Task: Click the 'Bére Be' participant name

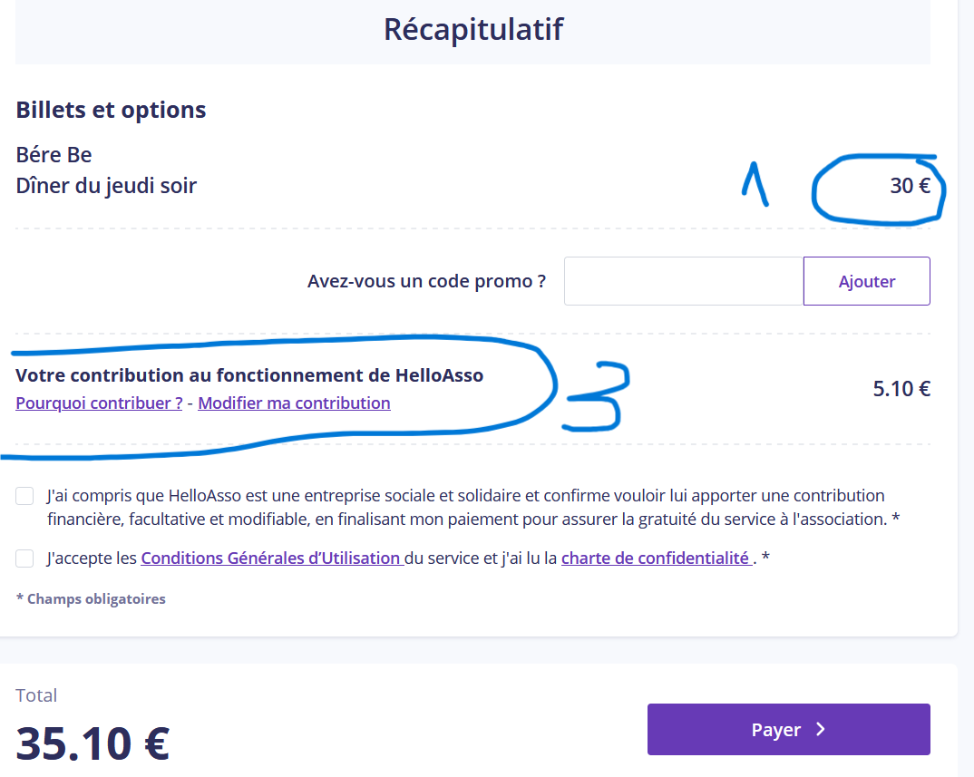Action: pyautogui.click(x=54, y=155)
